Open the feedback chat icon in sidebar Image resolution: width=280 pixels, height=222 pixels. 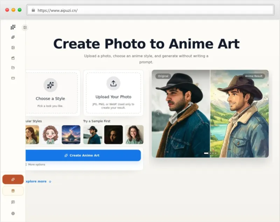point(13,202)
